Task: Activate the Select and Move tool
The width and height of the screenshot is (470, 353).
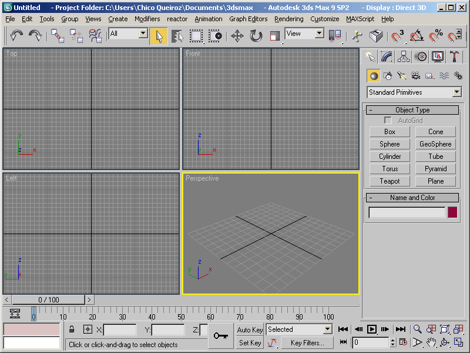Action: (x=237, y=36)
